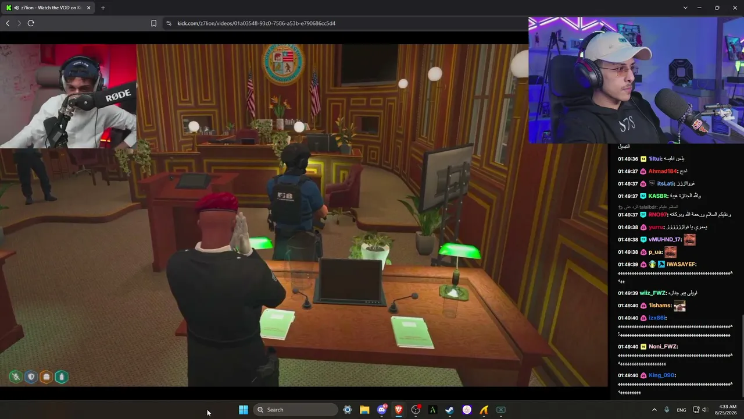Image resolution: width=744 pixels, height=419 pixels.
Task: Open Discord from the taskbar
Action: (x=382, y=410)
